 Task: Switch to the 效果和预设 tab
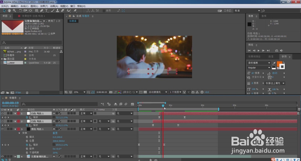coord(254,57)
